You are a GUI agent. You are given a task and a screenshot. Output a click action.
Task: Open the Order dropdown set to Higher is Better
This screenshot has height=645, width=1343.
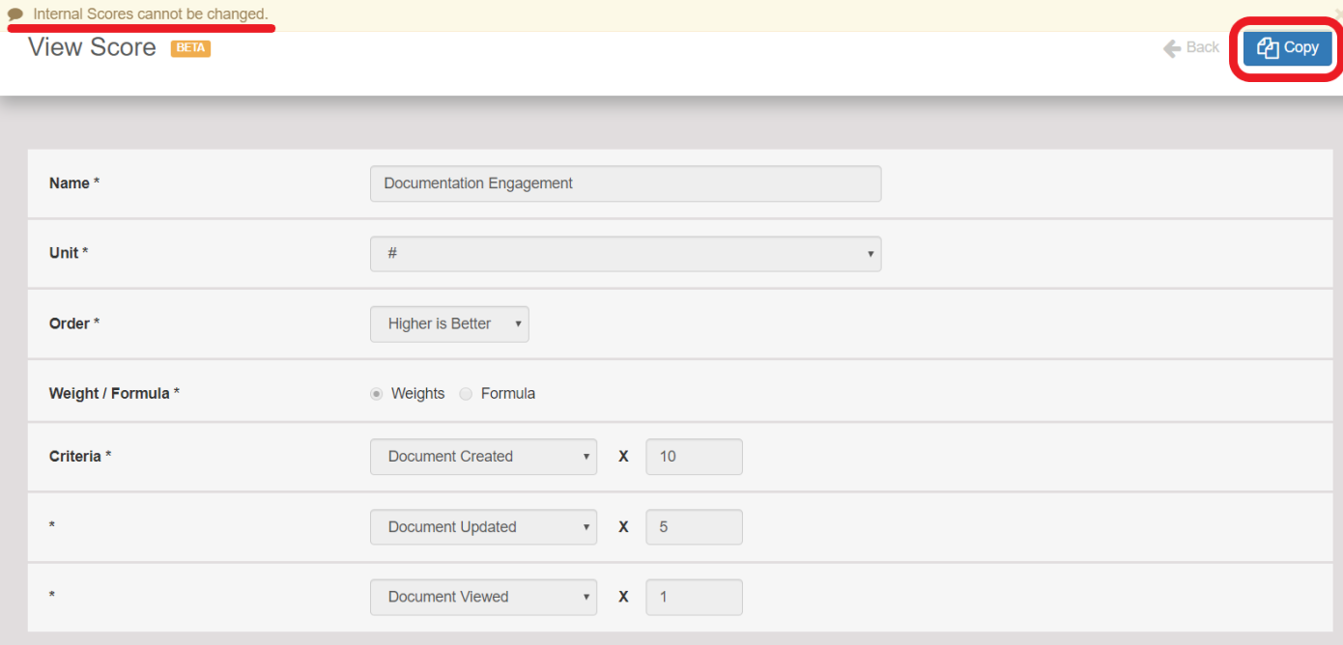(x=449, y=324)
